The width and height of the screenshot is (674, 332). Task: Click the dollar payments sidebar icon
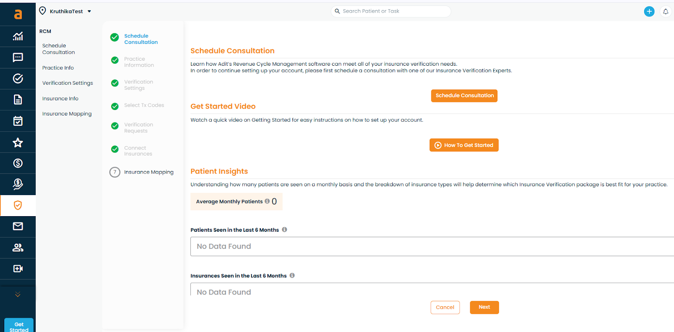pyautogui.click(x=18, y=163)
